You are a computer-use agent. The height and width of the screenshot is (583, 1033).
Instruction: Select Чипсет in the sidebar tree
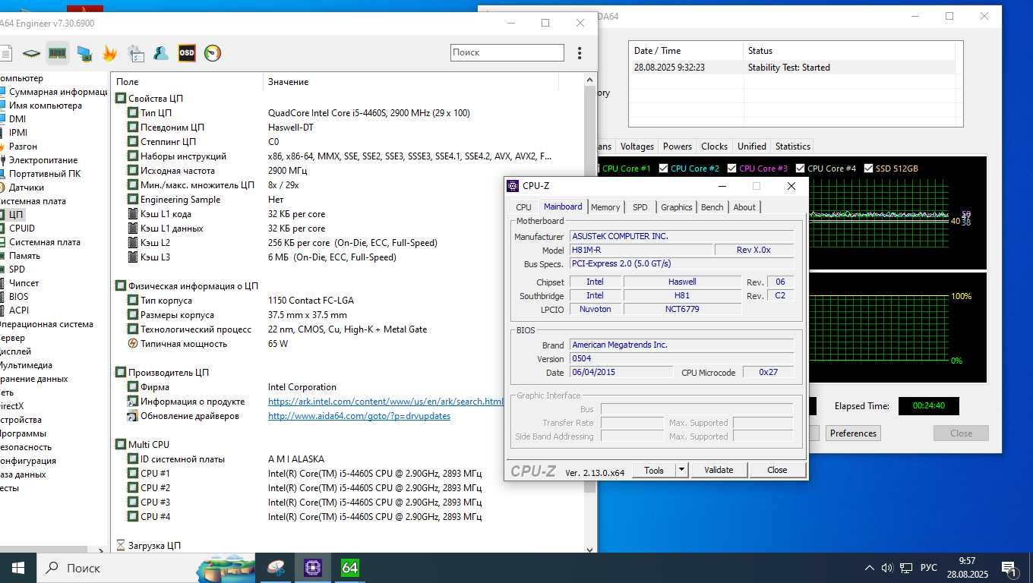point(24,283)
